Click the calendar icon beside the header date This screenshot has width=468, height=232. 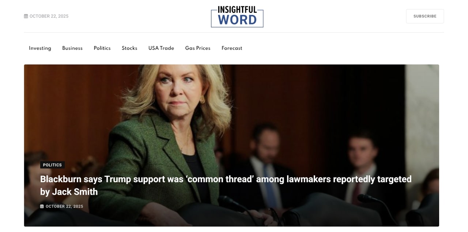pos(26,16)
